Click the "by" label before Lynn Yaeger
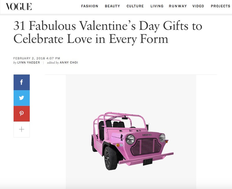This screenshot has height=189, width=232. click(15, 63)
